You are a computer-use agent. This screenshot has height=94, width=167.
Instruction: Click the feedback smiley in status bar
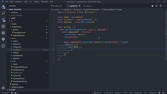pyautogui.click(x=159, y=93)
